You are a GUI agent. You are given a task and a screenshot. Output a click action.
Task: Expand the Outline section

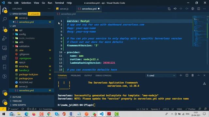point(11,97)
